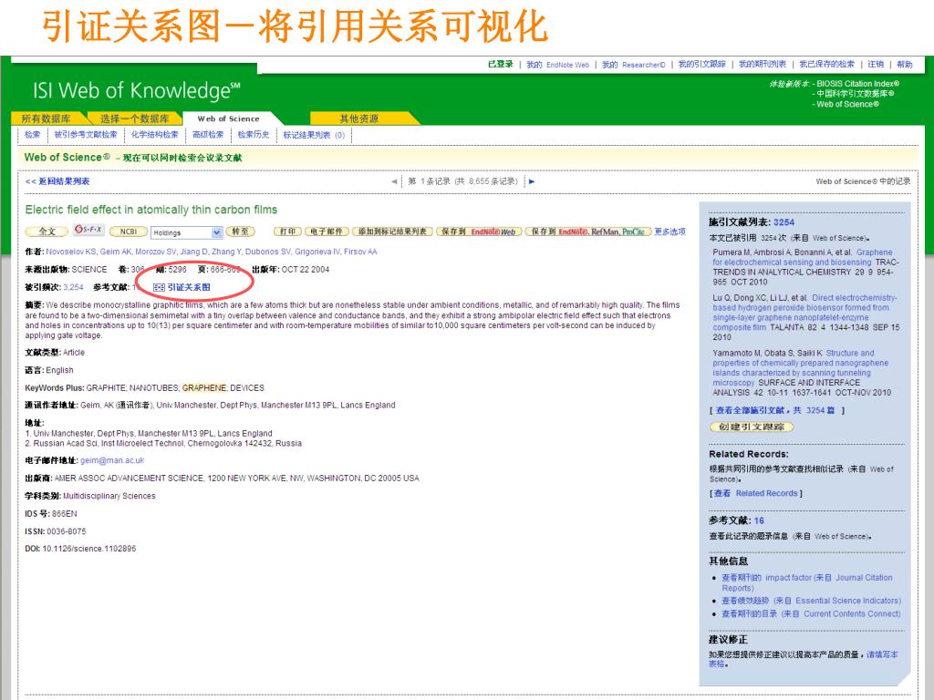Screen dimensions: 934x700
Task: Open the 3,254 times cited count link
Action: [73, 287]
